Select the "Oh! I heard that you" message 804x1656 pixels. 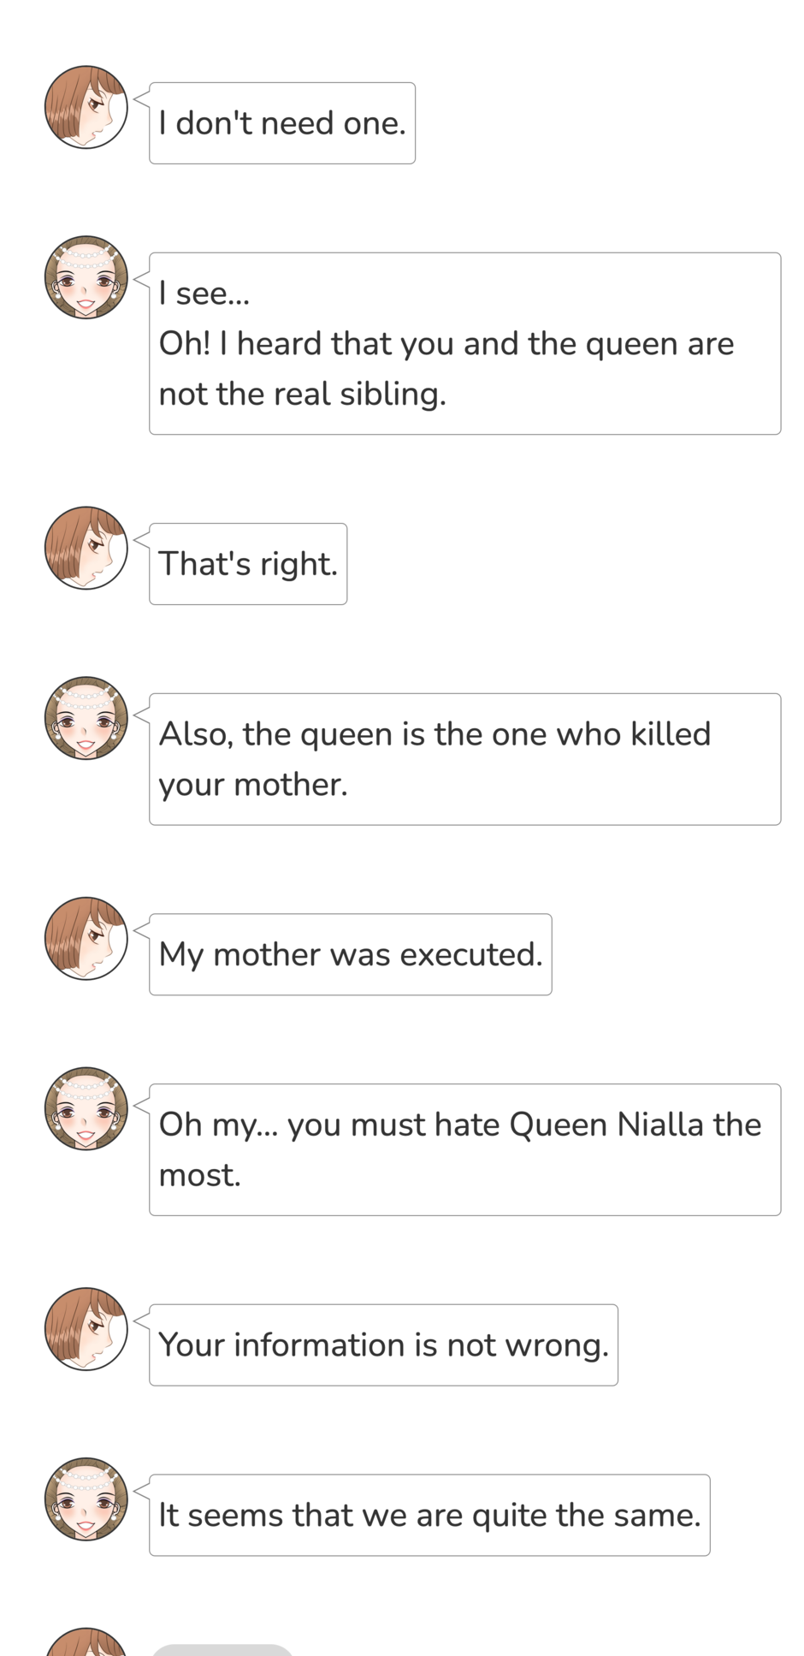click(464, 343)
